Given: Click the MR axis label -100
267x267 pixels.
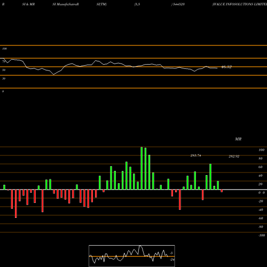Looking at the screenshot, I should click(x=262, y=235).
